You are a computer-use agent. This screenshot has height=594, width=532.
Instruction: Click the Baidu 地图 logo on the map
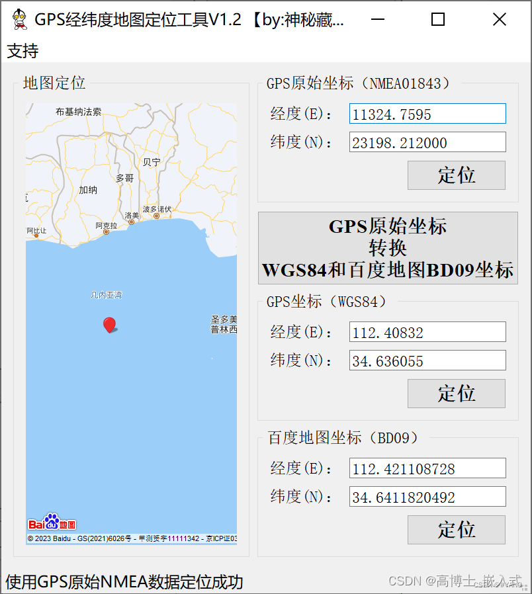click(50, 523)
